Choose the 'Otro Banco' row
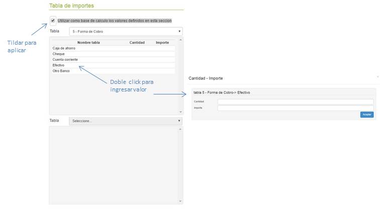This screenshot has width=380, height=211. [61, 71]
